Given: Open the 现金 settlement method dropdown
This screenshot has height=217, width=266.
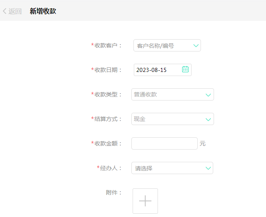Looking at the screenshot, I should tap(168, 119).
